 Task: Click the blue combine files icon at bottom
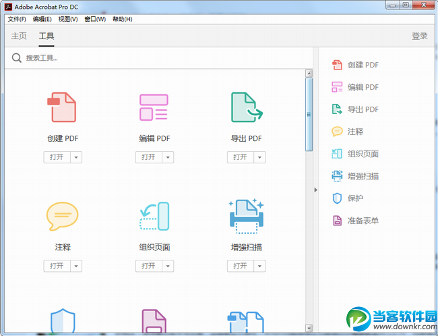click(x=247, y=322)
